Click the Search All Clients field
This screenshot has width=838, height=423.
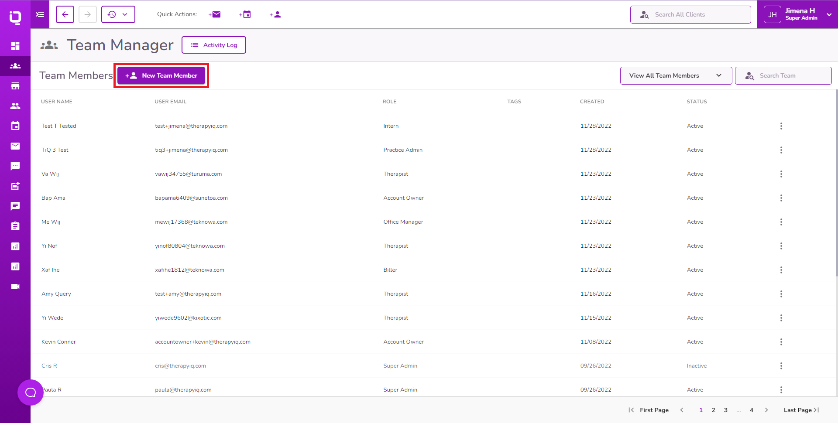(690, 14)
